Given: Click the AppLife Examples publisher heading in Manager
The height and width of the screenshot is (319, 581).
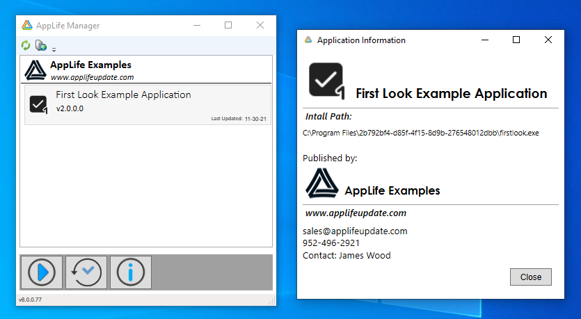Looking at the screenshot, I should click(x=90, y=65).
